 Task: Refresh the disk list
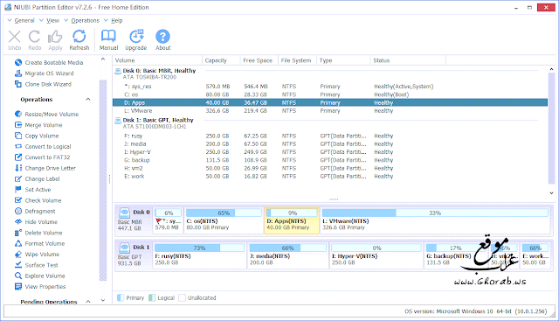click(79, 40)
